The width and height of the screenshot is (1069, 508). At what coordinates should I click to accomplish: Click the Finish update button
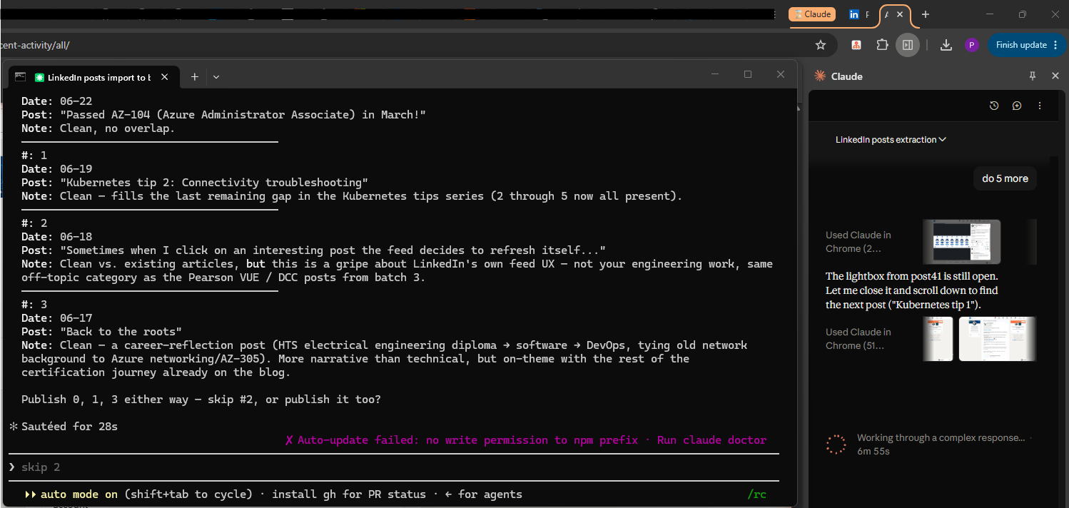tap(1021, 45)
